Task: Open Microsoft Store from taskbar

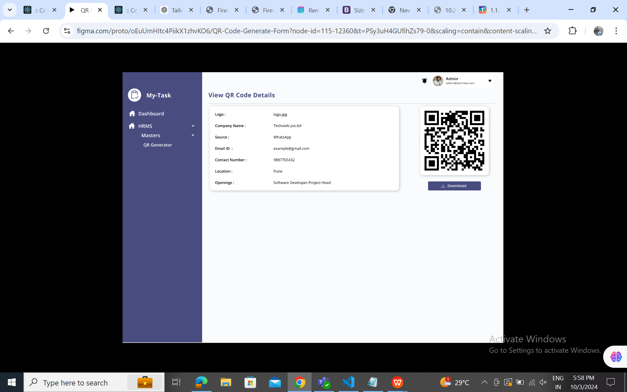Action: [x=250, y=382]
